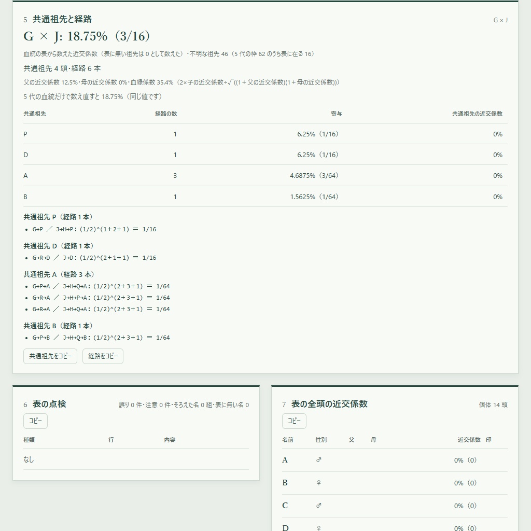This screenshot has width=531, height=531.
Task: Click the female symbol in row B
Action: 319,483
